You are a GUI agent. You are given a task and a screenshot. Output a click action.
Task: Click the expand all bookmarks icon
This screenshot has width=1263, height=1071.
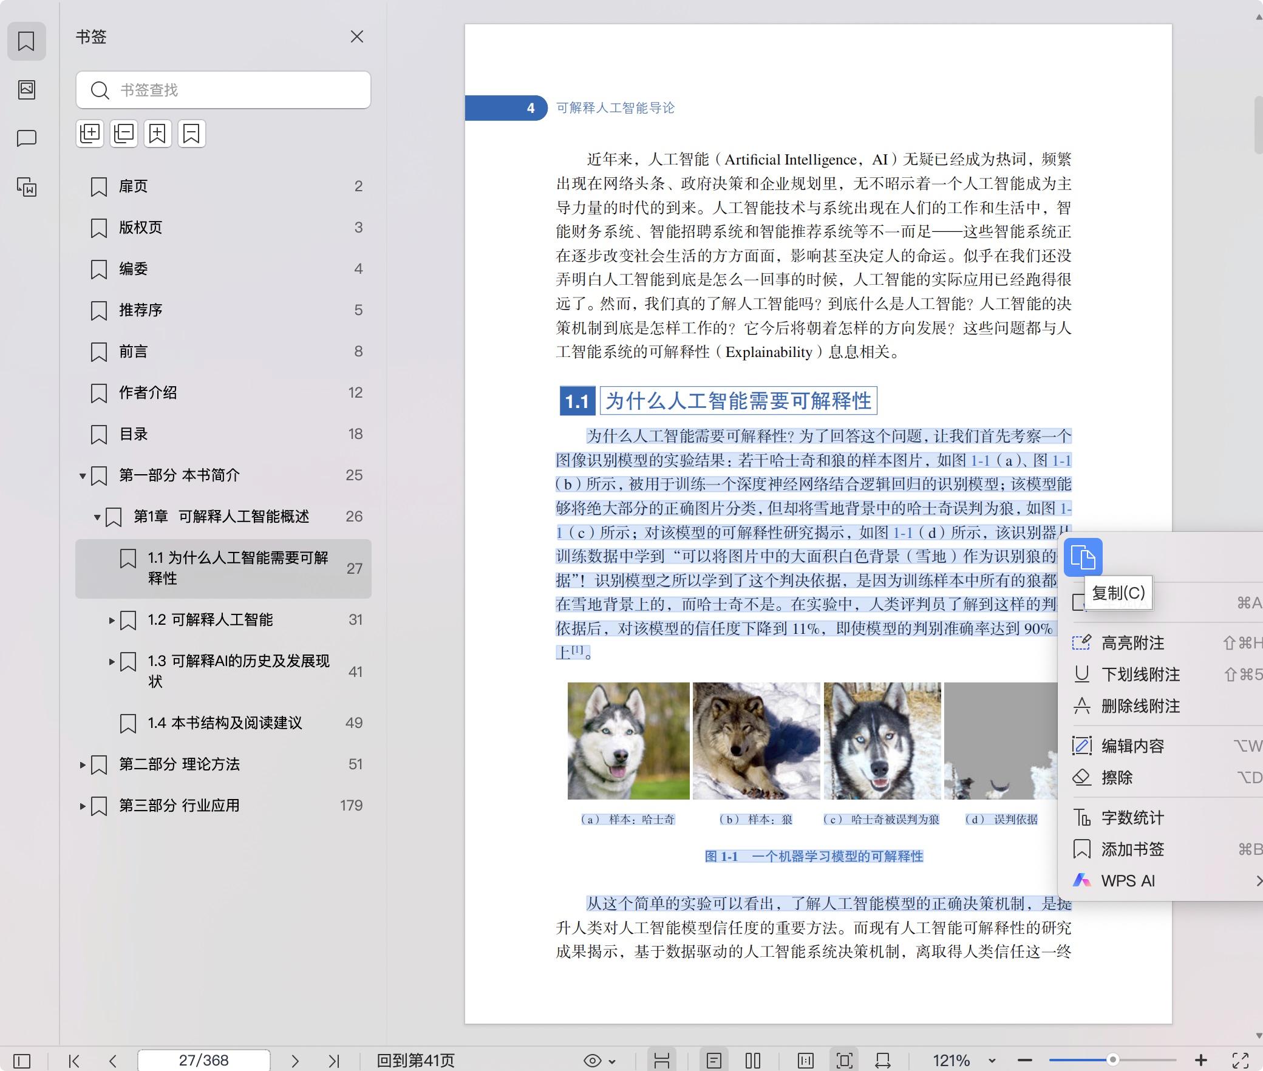pos(90,134)
